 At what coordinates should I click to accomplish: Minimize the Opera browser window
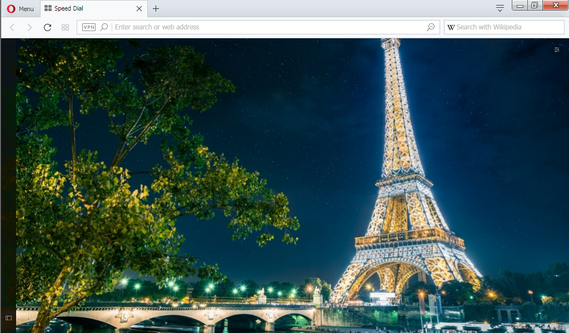pos(520,6)
